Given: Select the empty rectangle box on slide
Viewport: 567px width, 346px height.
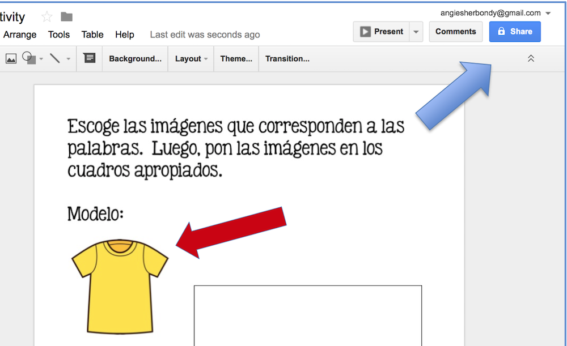Looking at the screenshot, I should tap(308, 315).
